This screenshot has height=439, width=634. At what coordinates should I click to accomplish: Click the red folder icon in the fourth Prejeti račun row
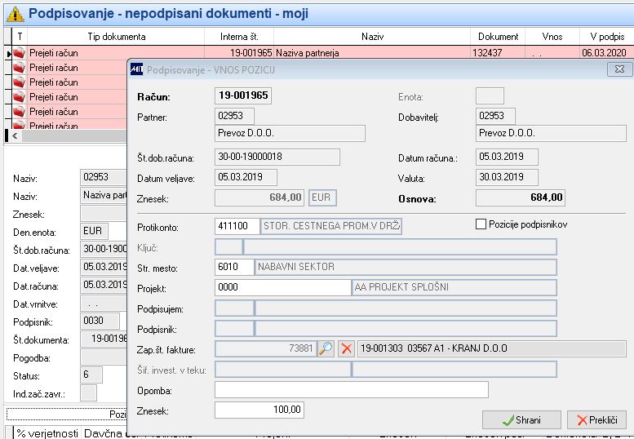(x=19, y=97)
